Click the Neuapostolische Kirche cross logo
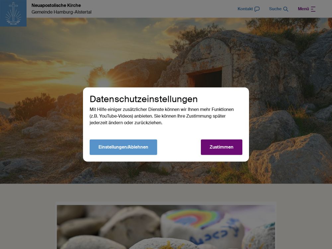The height and width of the screenshot is (249, 332). point(13,13)
